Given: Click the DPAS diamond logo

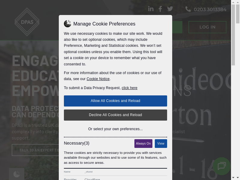Looking at the screenshot, I should (x=27, y=22).
